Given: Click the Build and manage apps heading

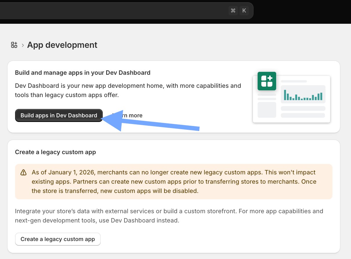Looking at the screenshot, I should click(83, 73).
